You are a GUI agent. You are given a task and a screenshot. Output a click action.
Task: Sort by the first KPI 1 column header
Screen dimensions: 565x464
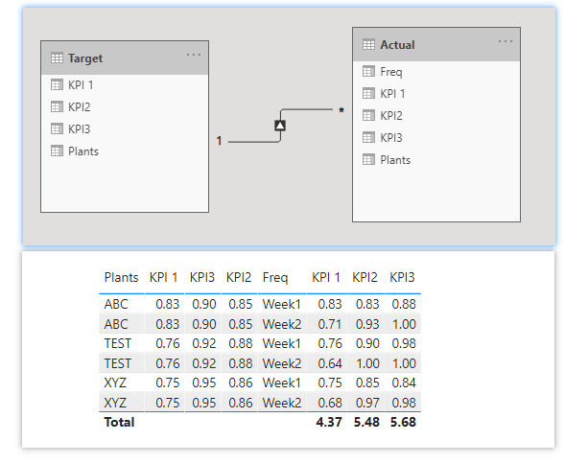(x=164, y=277)
